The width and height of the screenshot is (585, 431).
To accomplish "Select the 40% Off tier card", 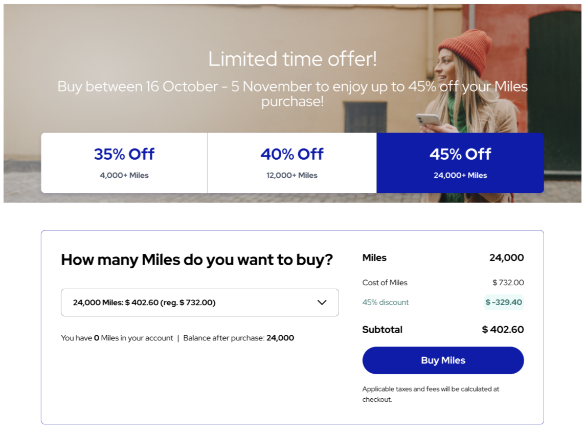I will click(x=292, y=163).
